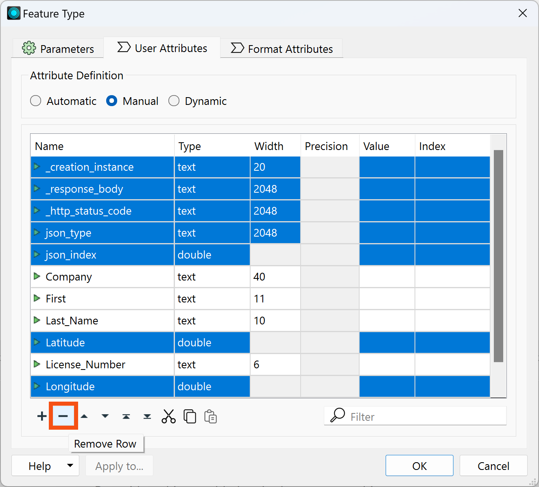
Task: Select the Automatic attribute definition option
Action: [x=35, y=101]
